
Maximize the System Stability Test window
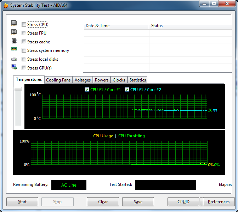(214, 4)
